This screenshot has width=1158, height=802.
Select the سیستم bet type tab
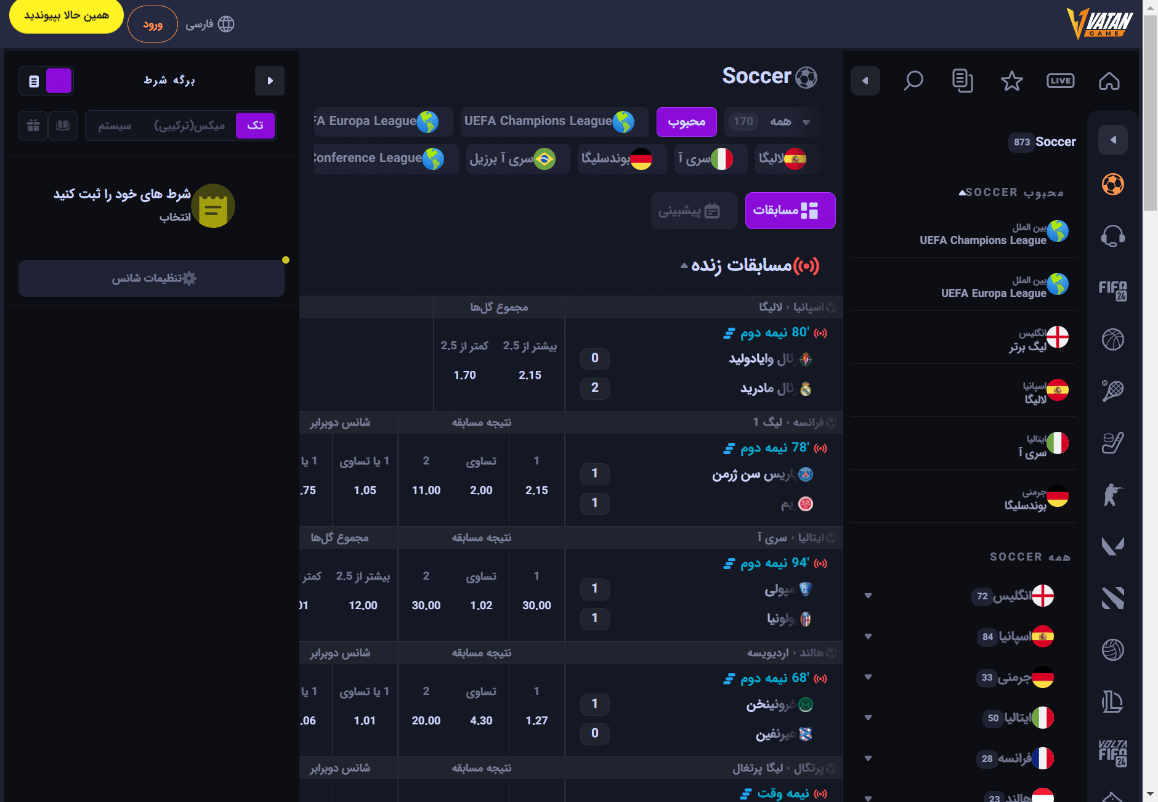[x=115, y=126]
